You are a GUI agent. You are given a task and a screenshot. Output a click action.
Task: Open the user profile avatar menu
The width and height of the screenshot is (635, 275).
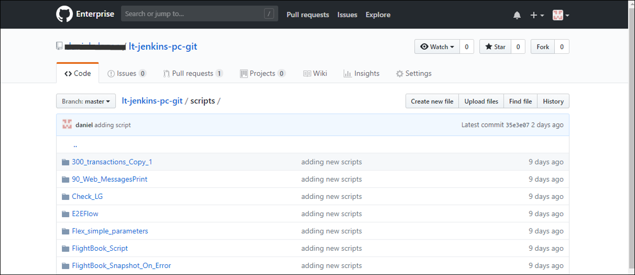tap(560, 15)
